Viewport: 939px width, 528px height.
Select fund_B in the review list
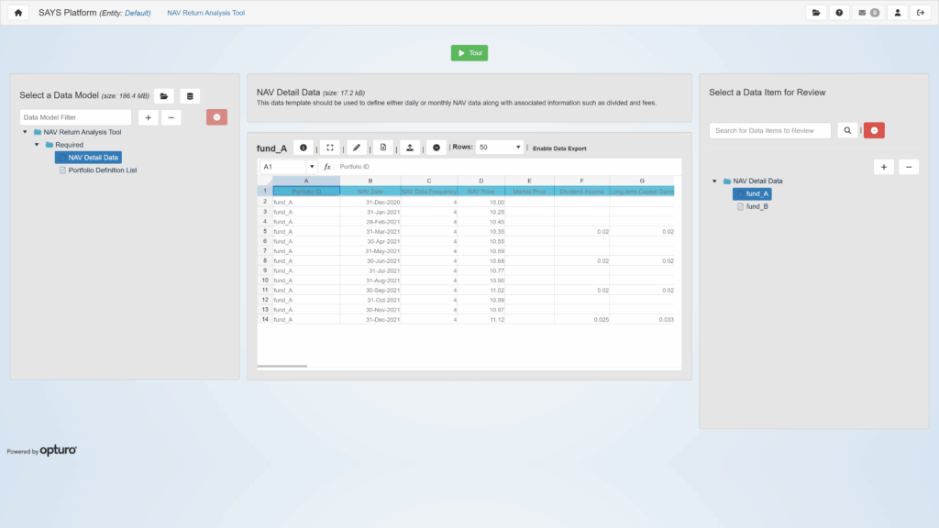(x=757, y=207)
